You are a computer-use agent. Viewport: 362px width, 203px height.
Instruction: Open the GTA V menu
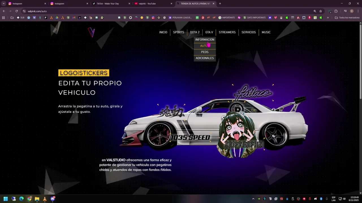click(x=209, y=32)
